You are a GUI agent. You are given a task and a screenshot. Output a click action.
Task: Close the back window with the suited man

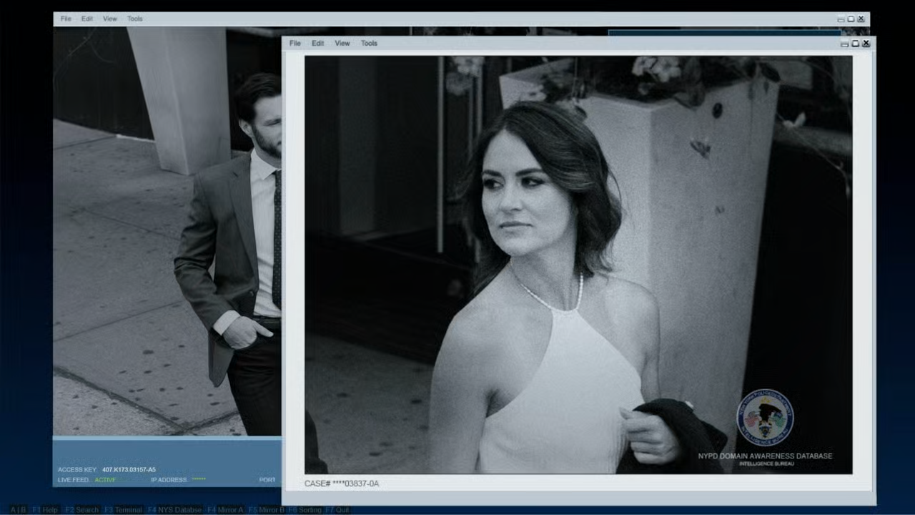coord(861,19)
